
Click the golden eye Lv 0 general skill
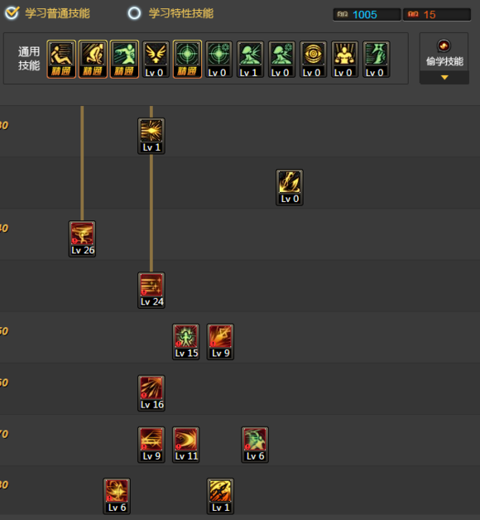pyautogui.click(x=314, y=59)
